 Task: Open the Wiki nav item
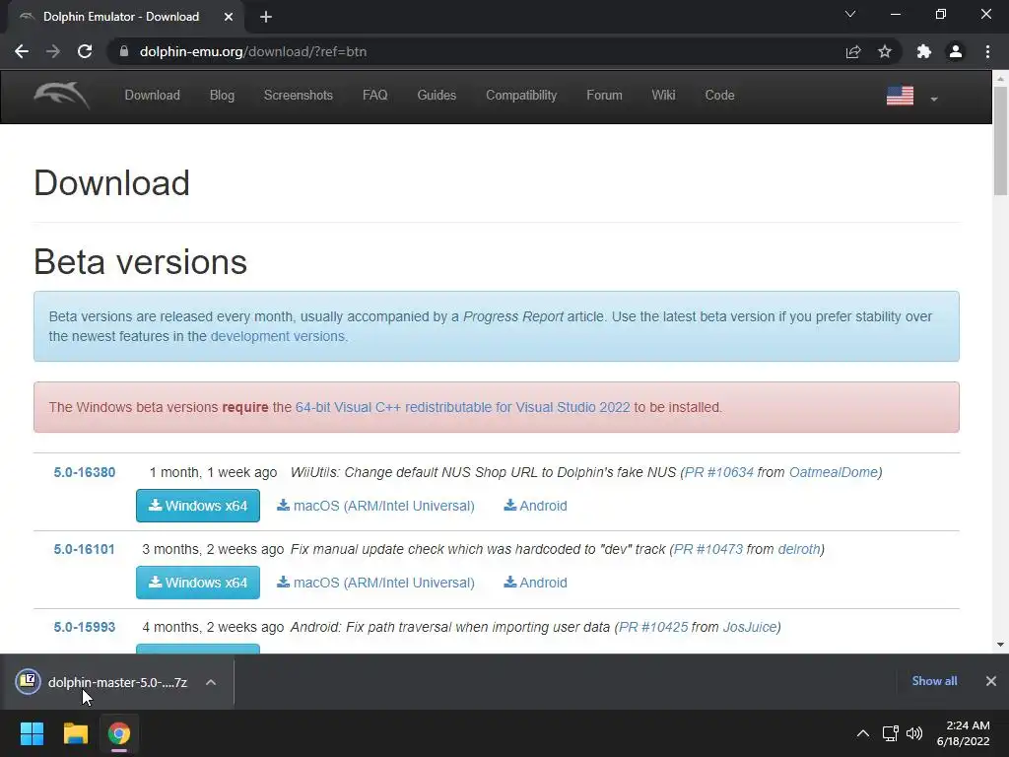(663, 96)
